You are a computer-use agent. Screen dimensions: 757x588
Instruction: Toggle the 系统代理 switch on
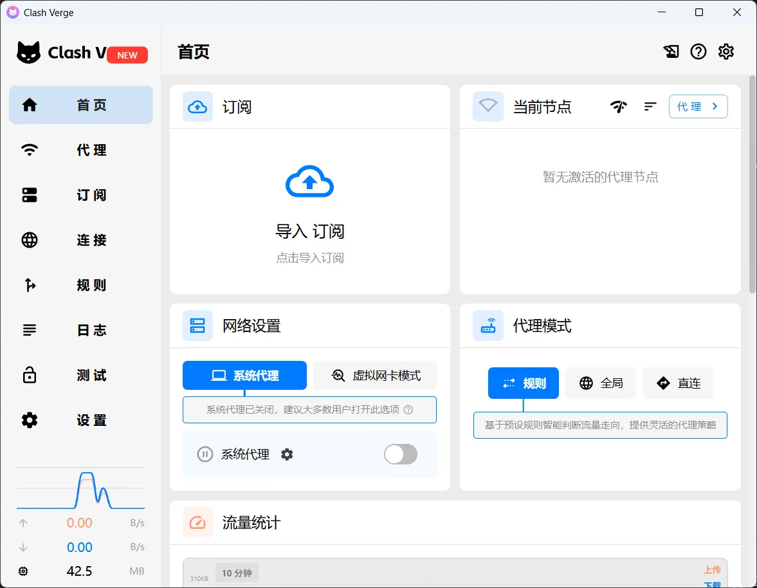point(401,454)
